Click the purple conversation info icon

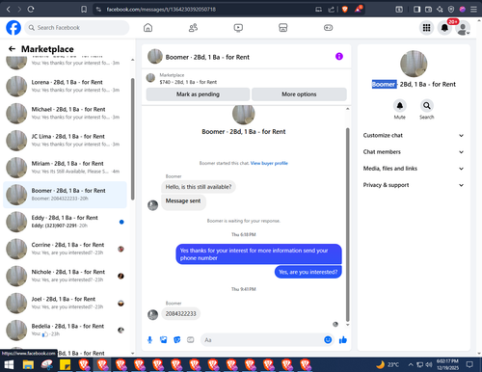click(339, 57)
